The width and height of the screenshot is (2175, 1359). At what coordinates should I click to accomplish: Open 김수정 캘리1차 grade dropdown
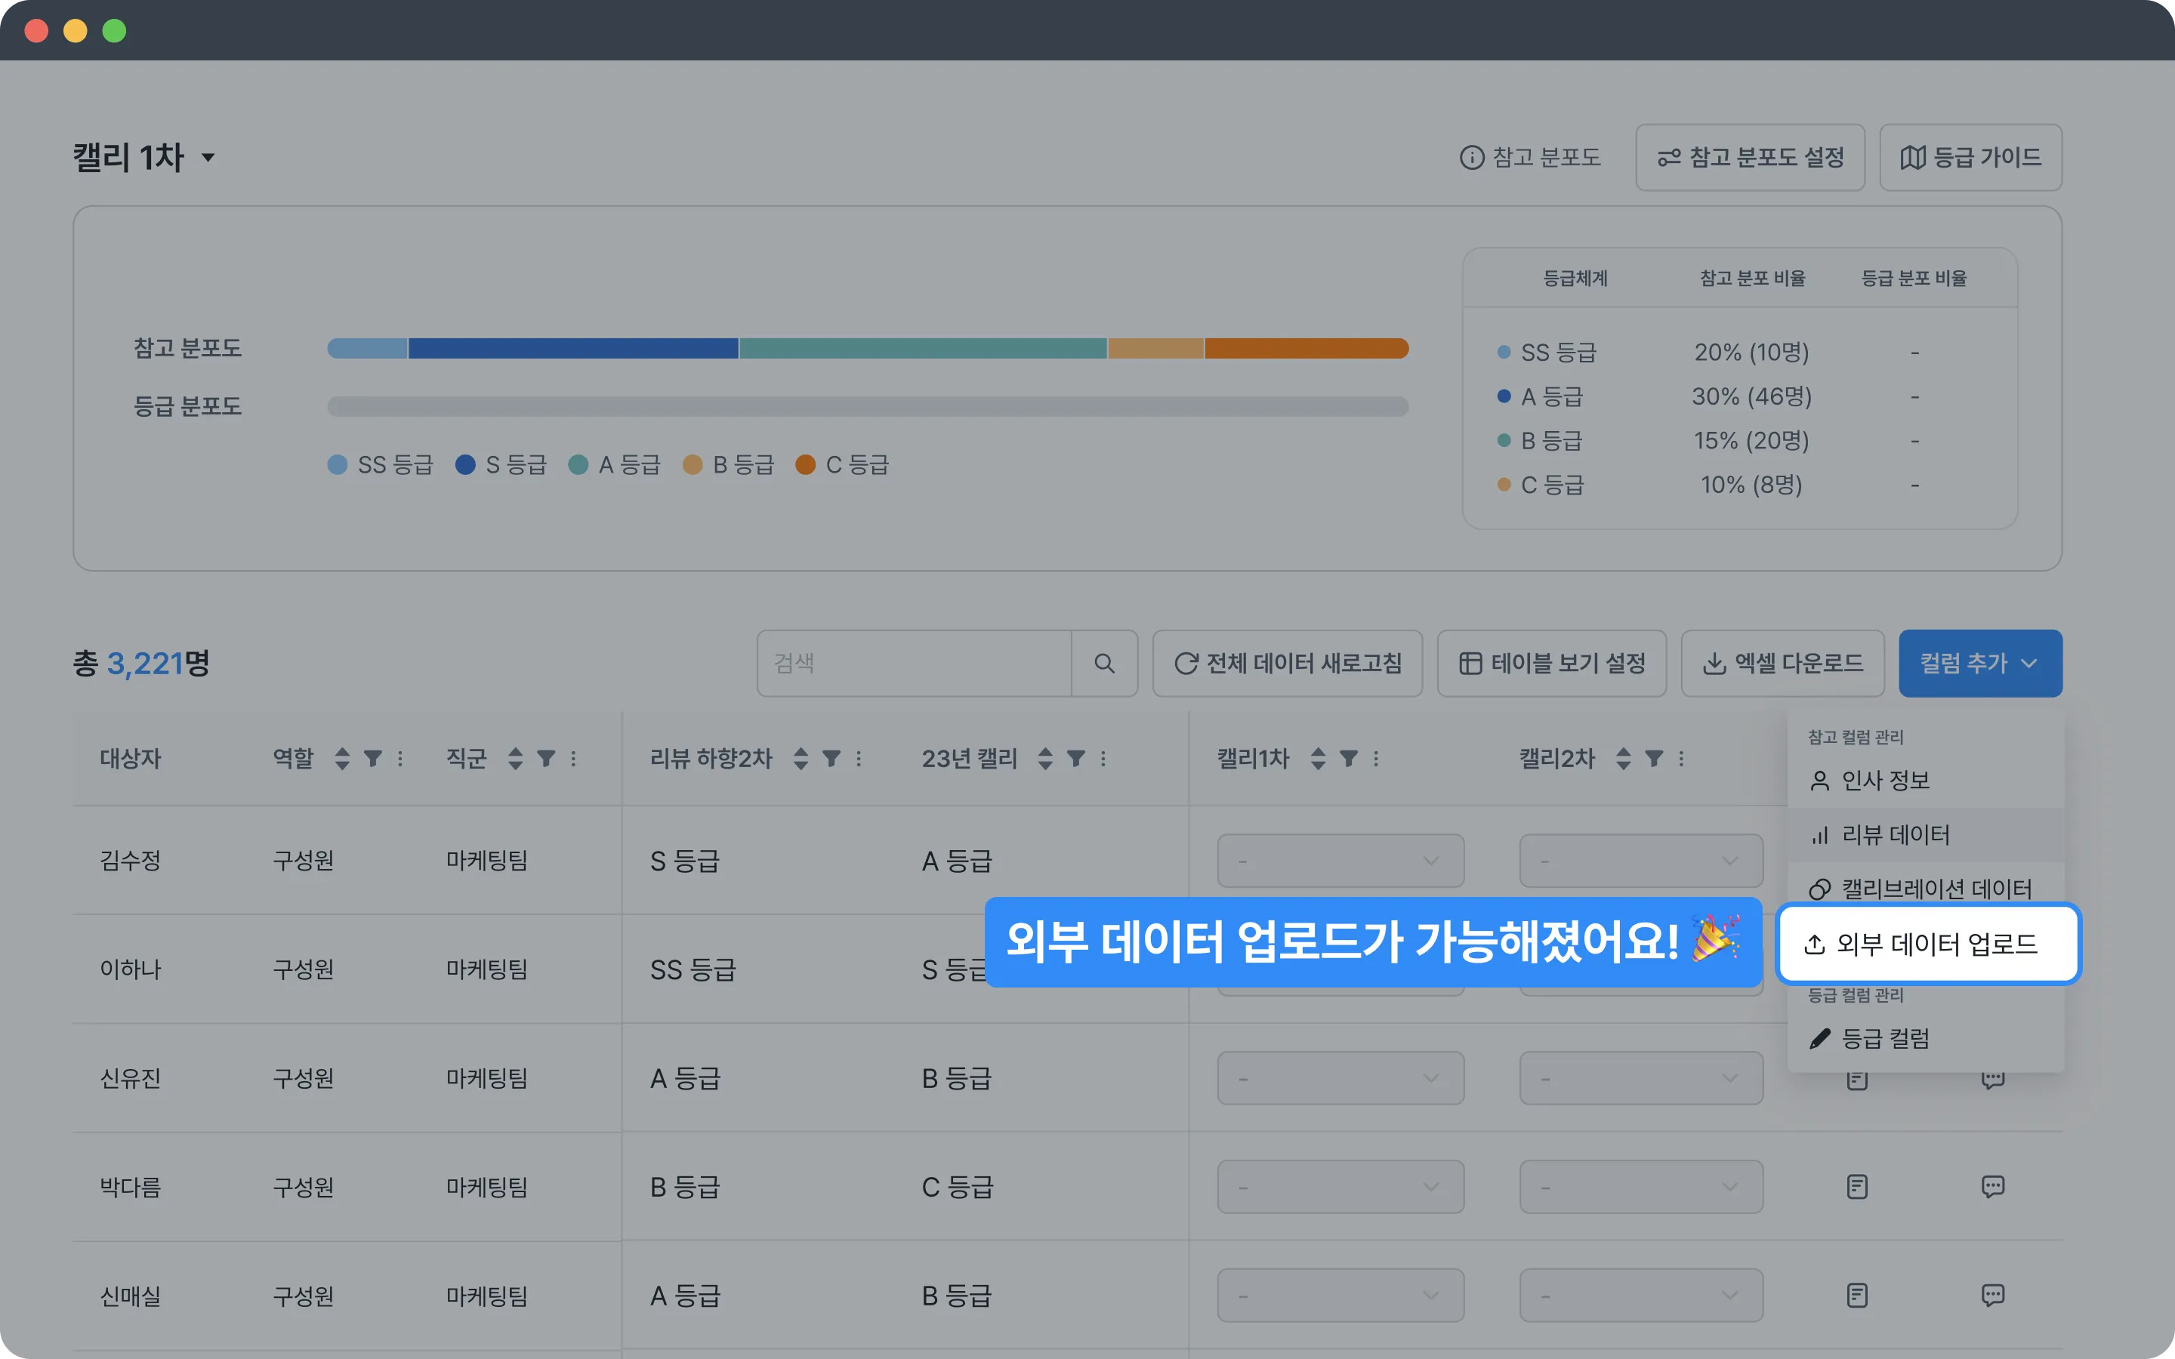(x=1340, y=861)
